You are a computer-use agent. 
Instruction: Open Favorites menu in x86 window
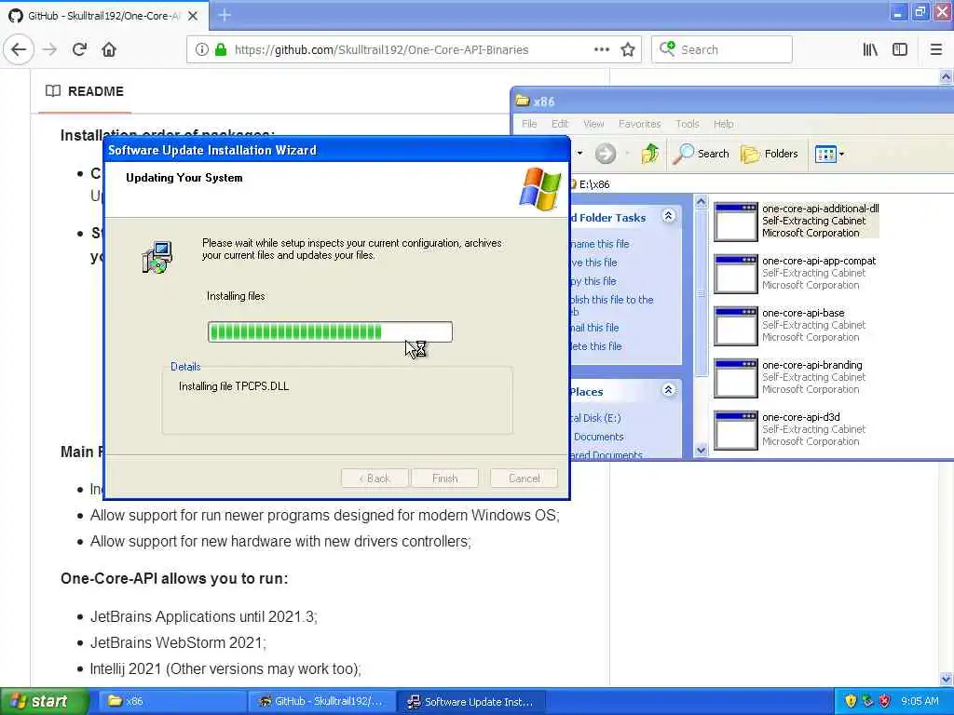click(639, 124)
